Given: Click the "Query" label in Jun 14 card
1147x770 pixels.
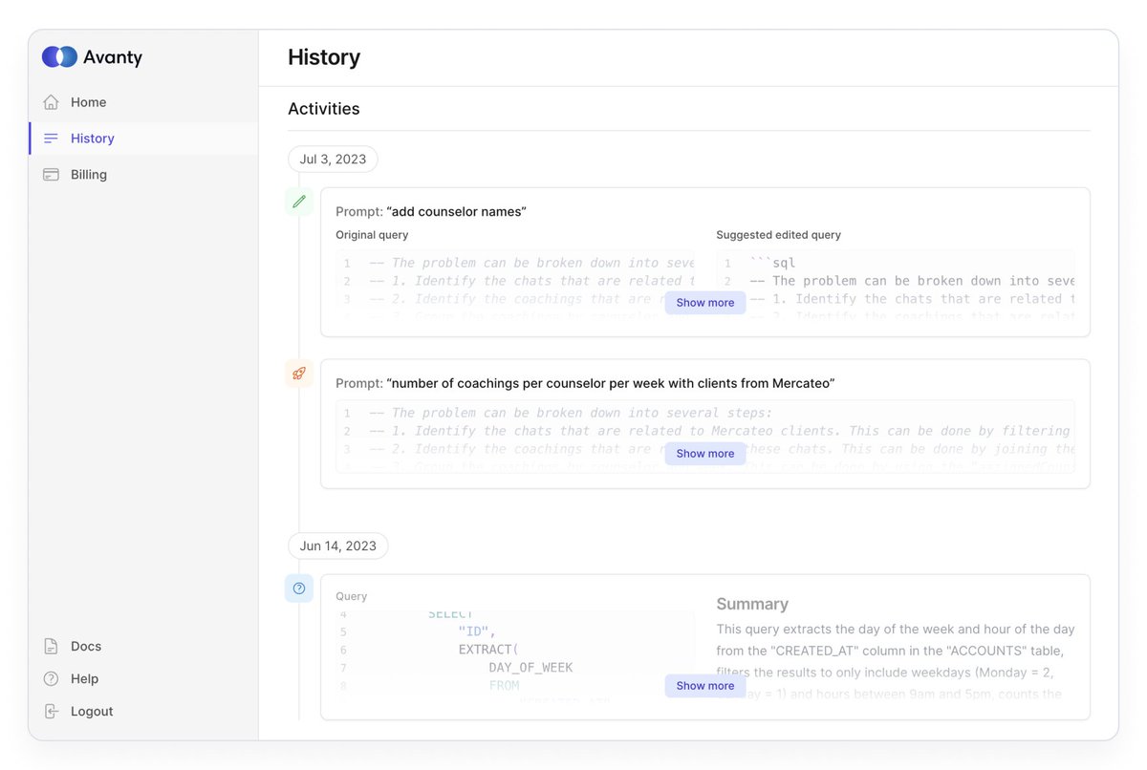Looking at the screenshot, I should tap(352, 596).
